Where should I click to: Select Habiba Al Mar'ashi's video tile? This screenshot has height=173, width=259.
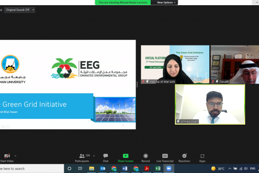click(x=175, y=64)
